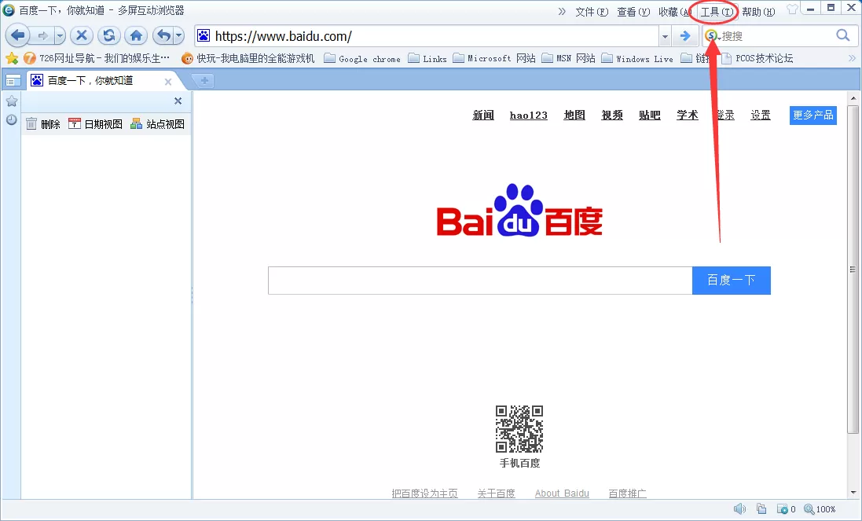Click the 百度一下 search button
The height and width of the screenshot is (521, 862).
(731, 281)
